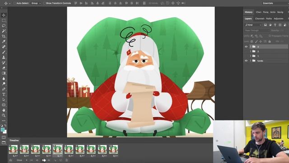Click the Timeline panel tab
Screen dimensions: 289x163
tap(14, 140)
